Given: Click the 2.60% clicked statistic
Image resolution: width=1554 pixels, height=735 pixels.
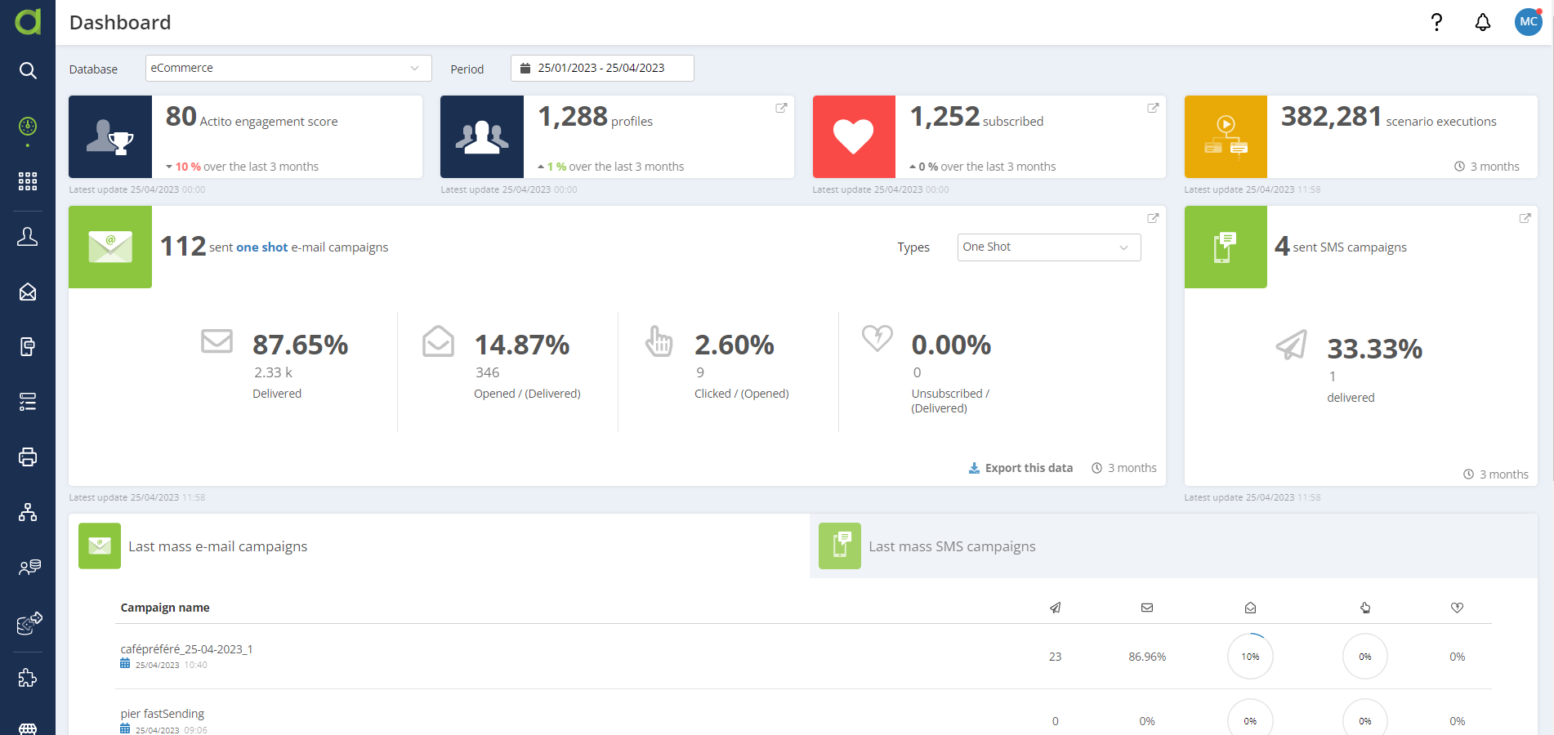Looking at the screenshot, I should tap(734, 345).
